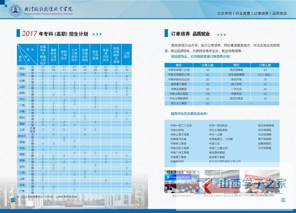Click 湖北路桥集团 in the employment list
The image size is (296, 213).
pyautogui.click(x=217, y=153)
